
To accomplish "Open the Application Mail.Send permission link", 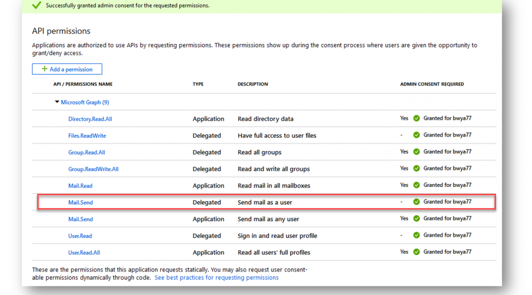I will (x=80, y=219).
